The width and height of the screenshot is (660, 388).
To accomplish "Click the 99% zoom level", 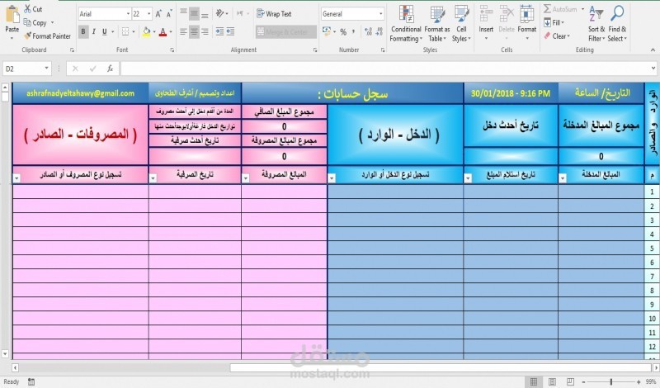I will (651, 381).
